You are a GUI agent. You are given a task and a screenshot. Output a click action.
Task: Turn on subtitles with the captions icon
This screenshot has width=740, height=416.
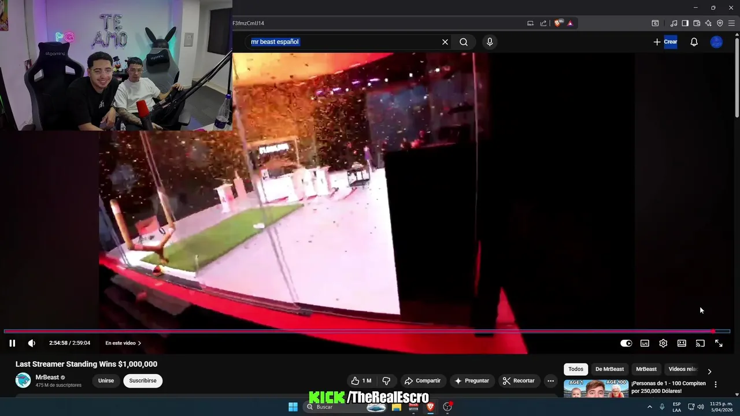pyautogui.click(x=645, y=343)
